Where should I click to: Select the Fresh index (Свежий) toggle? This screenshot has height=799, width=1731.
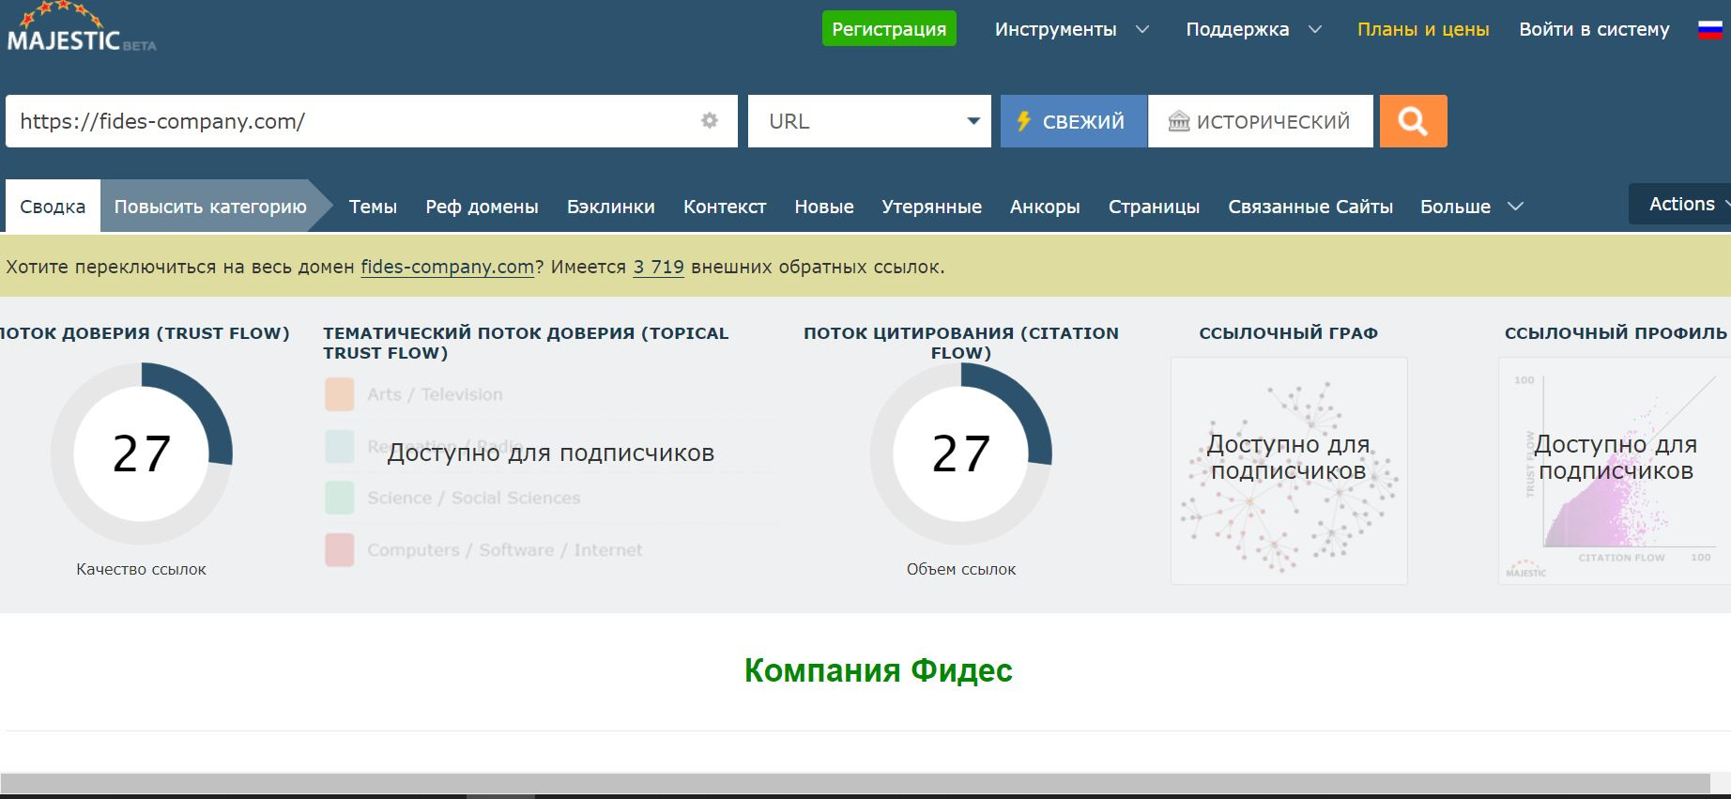tap(1073, 121)
